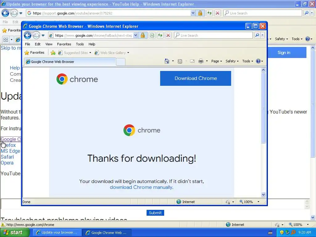Click Help link on YouTube Help page

pos(15,68)
